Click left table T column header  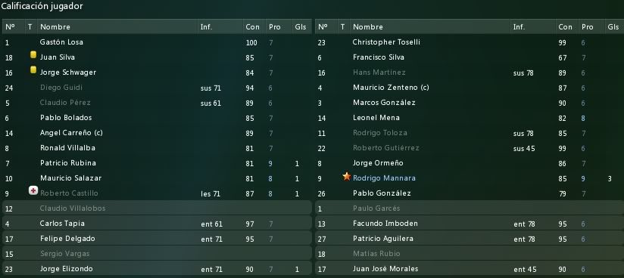pos(30,27)
